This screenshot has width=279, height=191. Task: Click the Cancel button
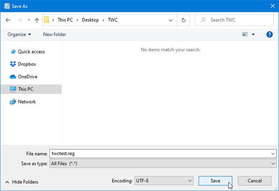click(x=254, y=181)
